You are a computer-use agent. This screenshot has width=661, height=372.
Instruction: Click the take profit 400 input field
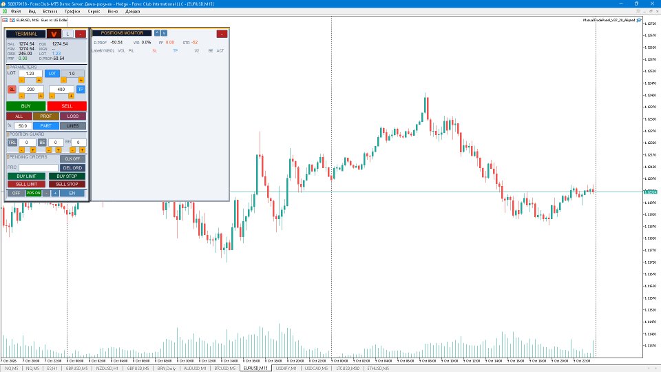61,90
